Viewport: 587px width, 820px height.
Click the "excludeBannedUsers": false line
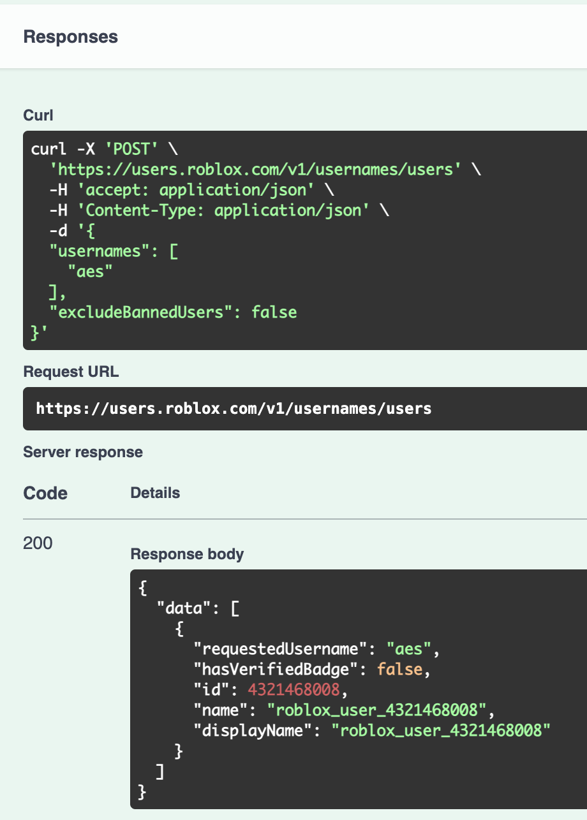(173, 312)
